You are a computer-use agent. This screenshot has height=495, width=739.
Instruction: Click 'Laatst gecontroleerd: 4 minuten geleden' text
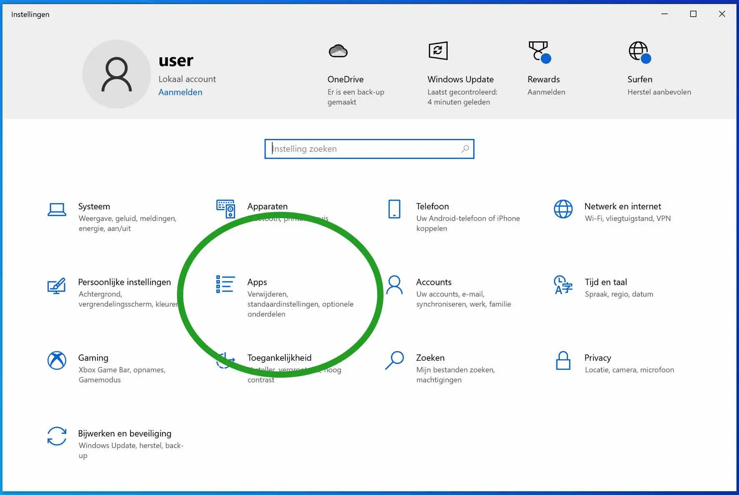[x=462, y=97]
